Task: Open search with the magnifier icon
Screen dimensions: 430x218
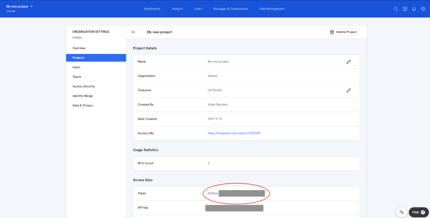Action: pyautogui.click(x=396, y=9)
